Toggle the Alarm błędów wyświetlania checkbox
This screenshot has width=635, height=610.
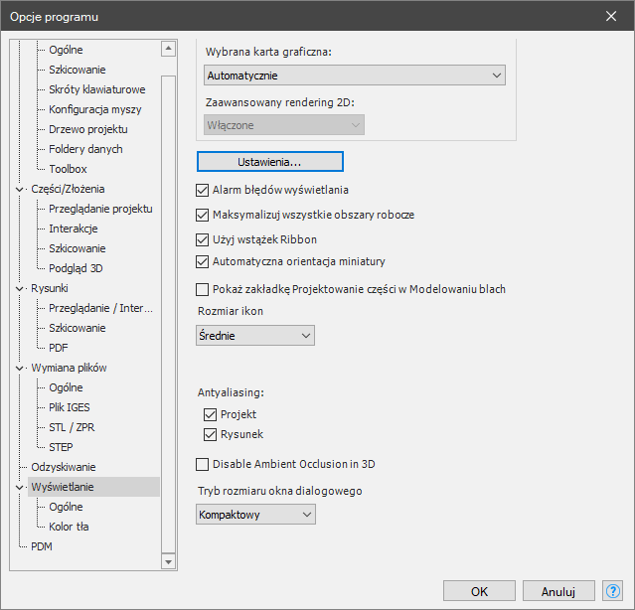pyautogui.click(x=202, y=190)
